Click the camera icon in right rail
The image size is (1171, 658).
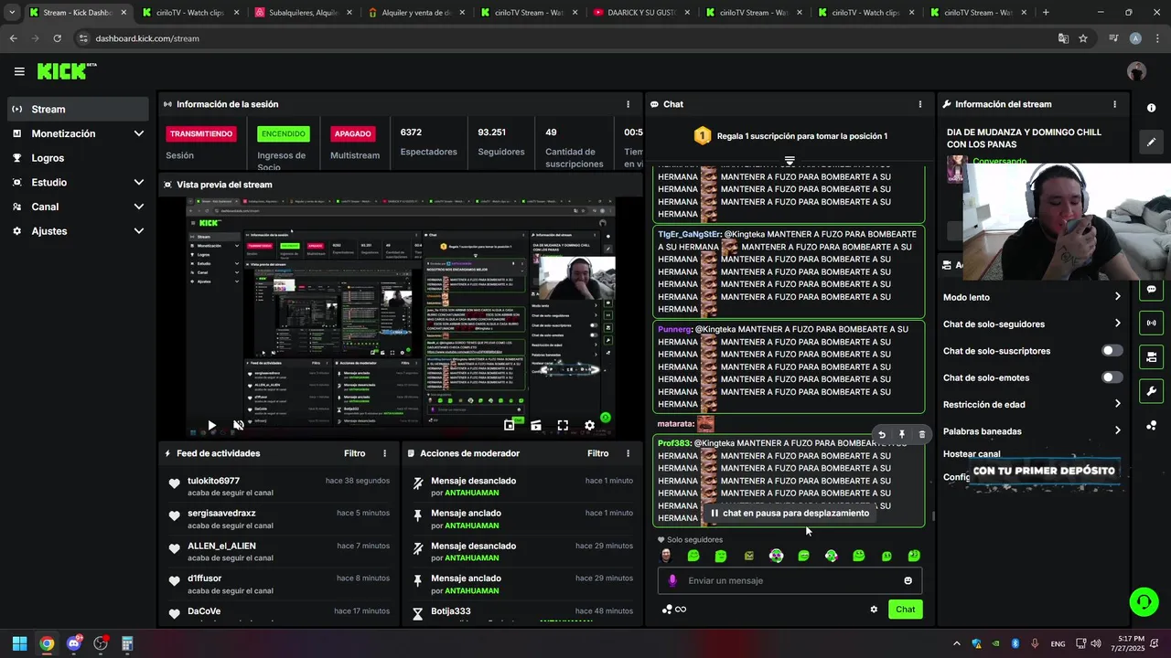coord(1151,356)
